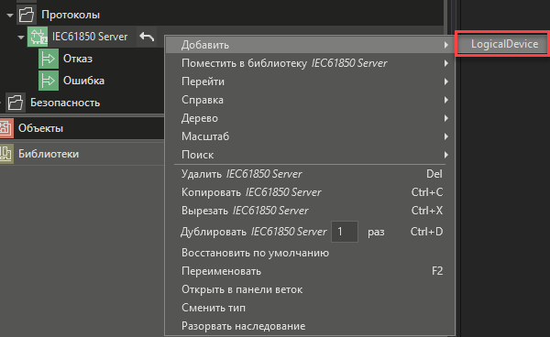
Task: Click the Протоколы folder icon
Action: (27, 15)
